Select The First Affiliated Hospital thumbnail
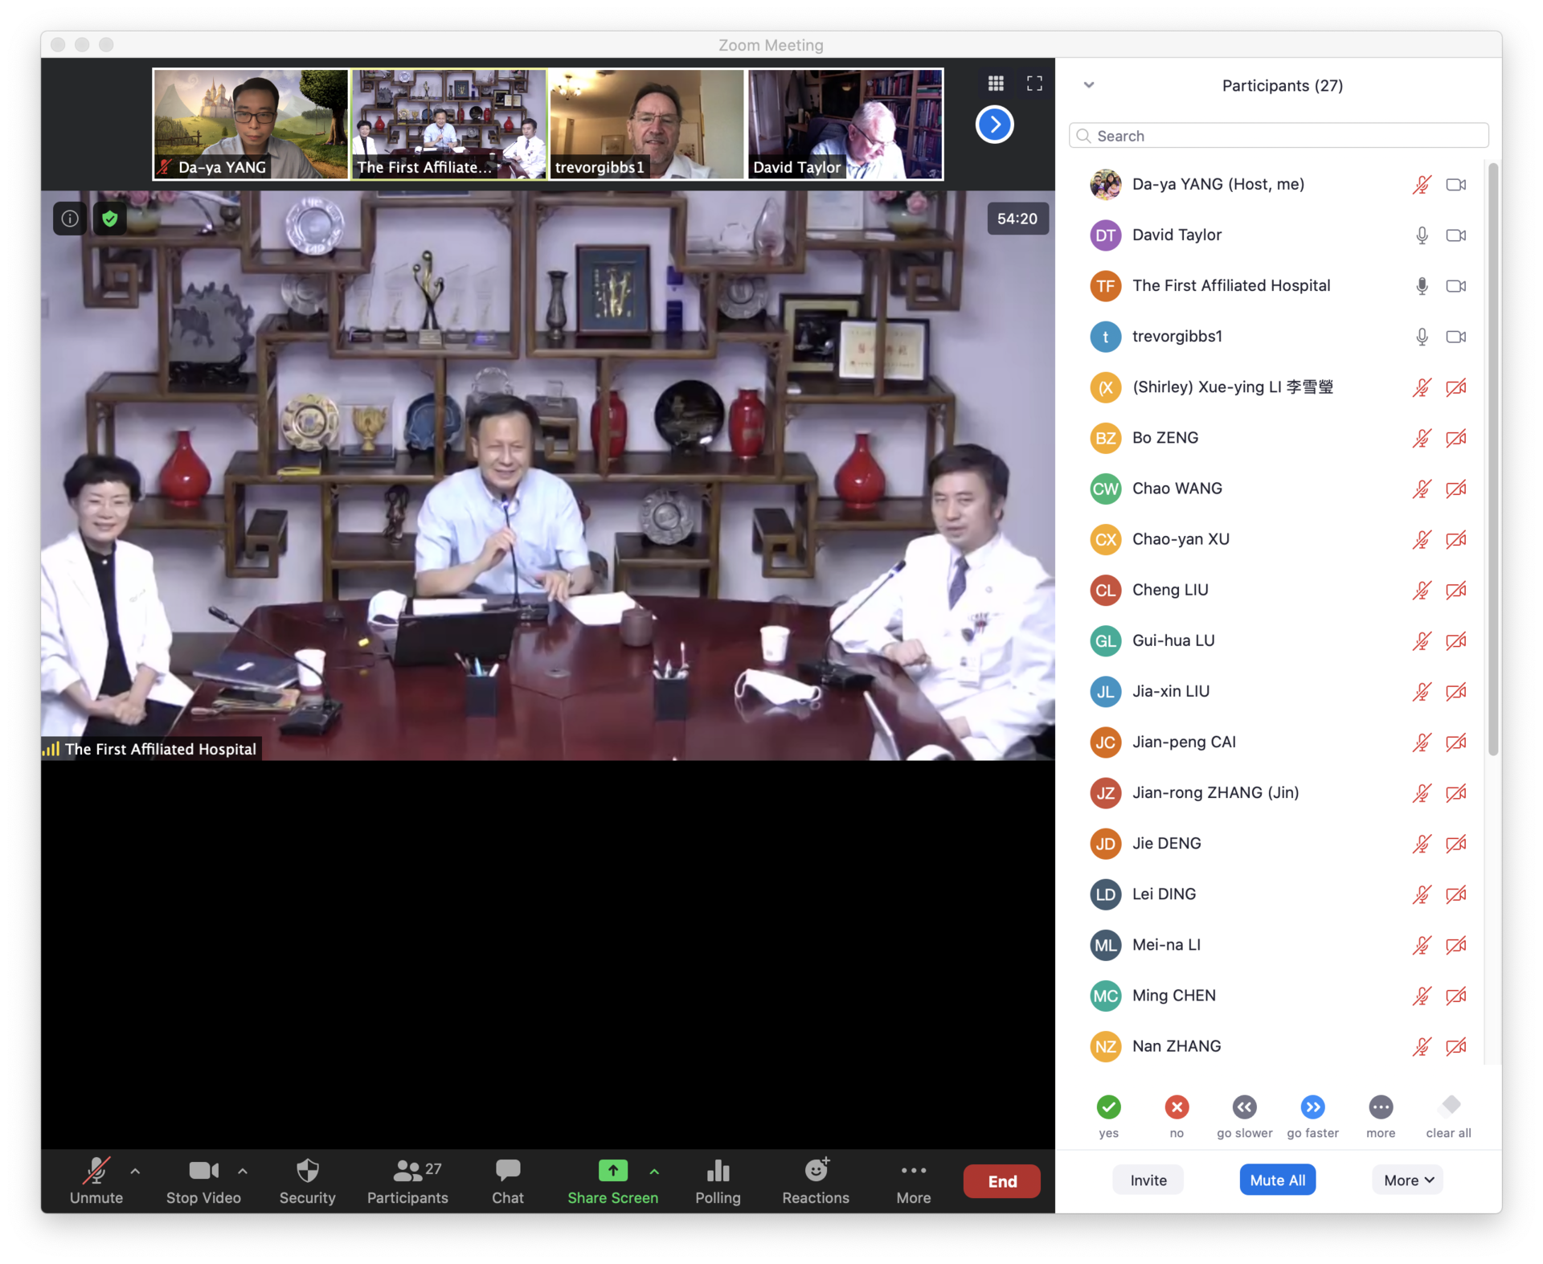 (449, 124)
